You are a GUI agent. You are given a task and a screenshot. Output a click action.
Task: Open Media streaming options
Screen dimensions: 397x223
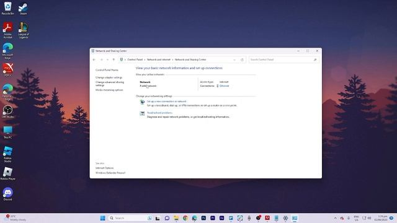tap(109, 90)
